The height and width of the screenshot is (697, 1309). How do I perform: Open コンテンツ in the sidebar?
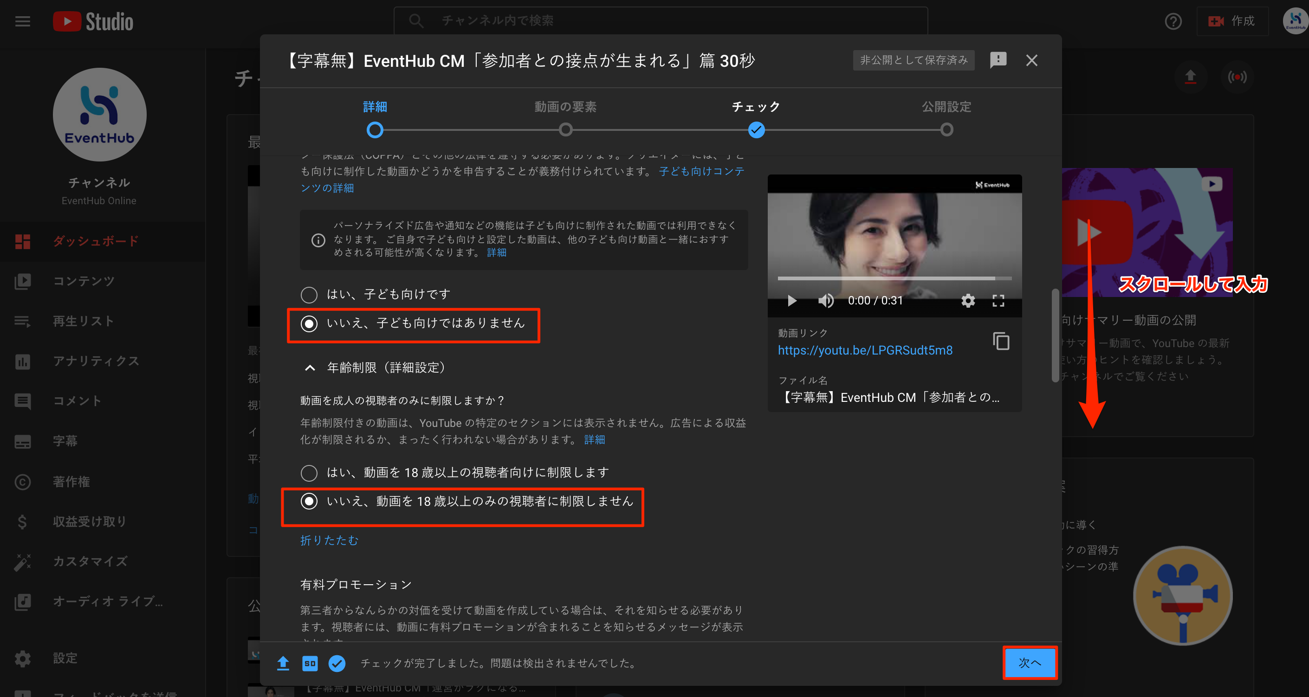103,281
